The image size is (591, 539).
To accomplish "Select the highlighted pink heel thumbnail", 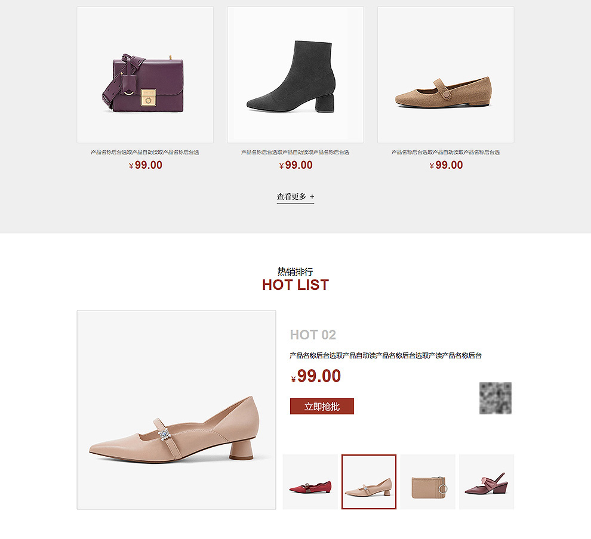I will tap(369, 482).
